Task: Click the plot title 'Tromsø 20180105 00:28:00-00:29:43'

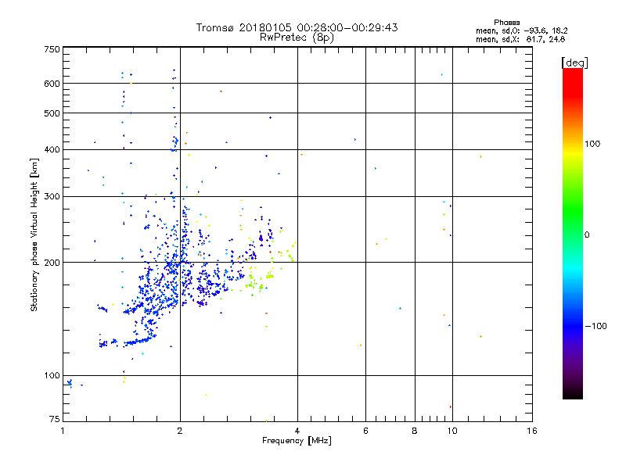Action: pos(297,27)
